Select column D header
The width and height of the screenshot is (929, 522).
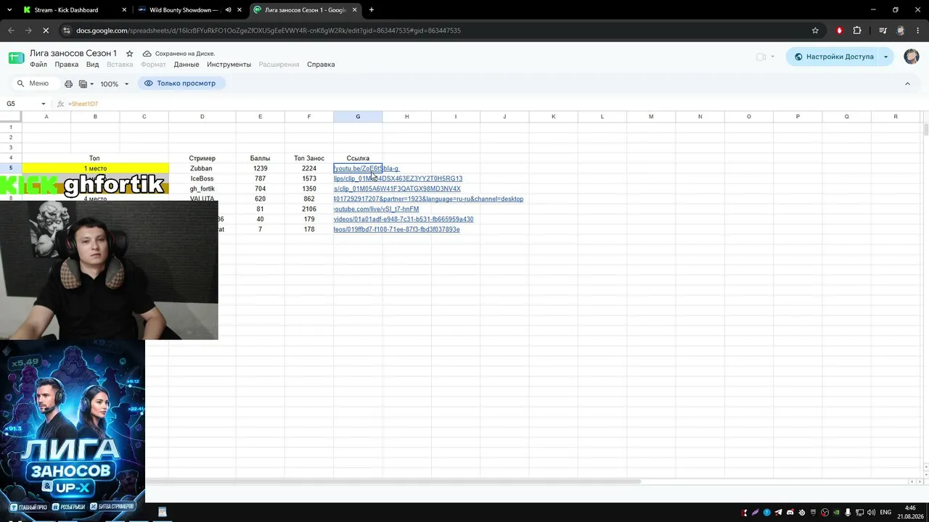tap(202, 117)
